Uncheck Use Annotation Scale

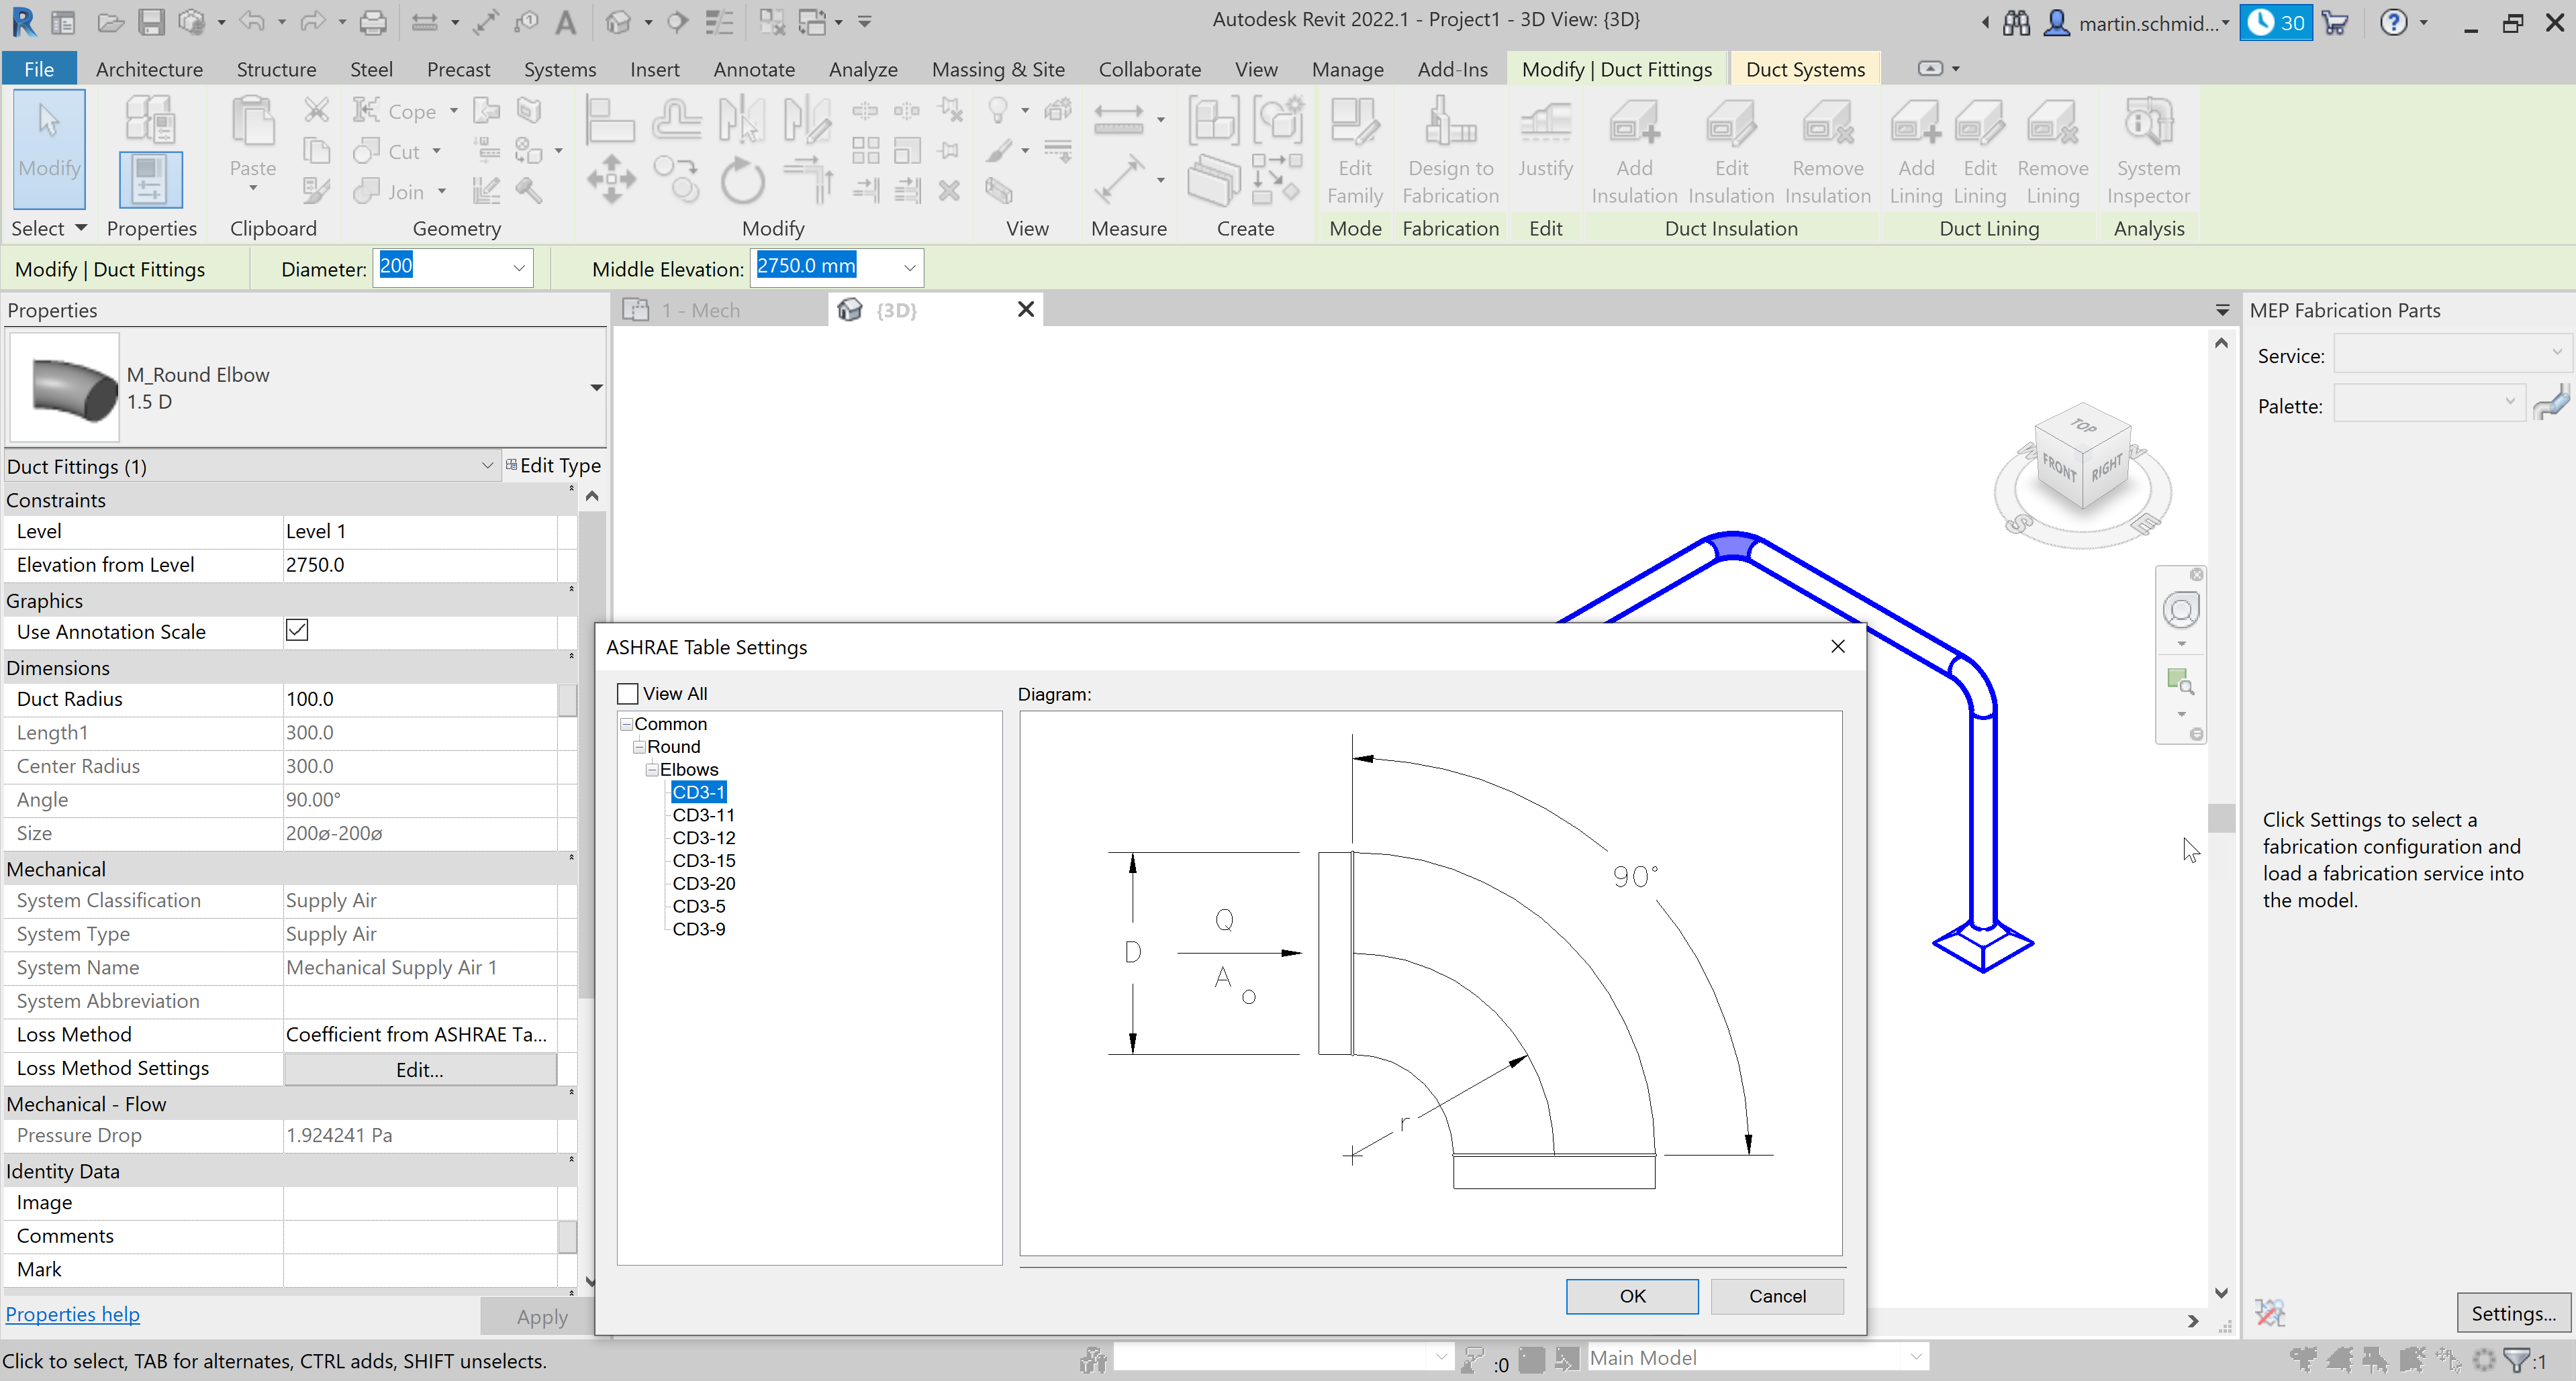pos(296,631)
